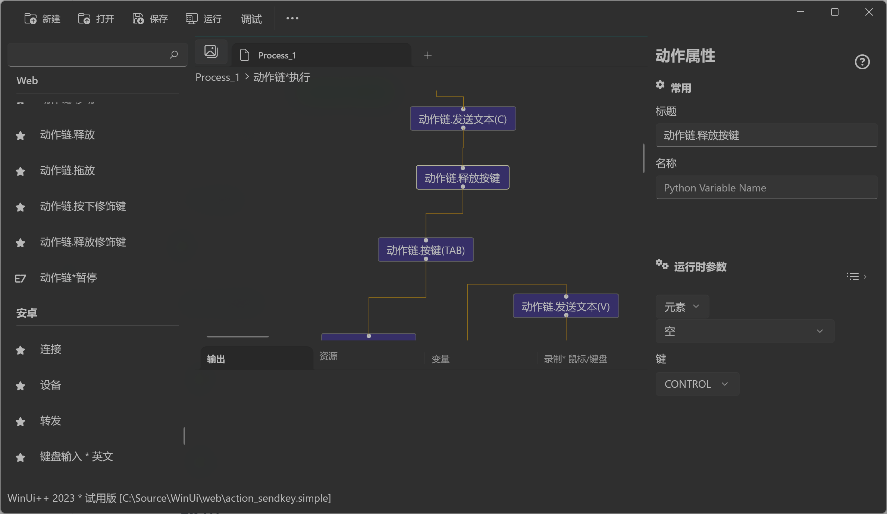
Task: Click the 调试 (Debug) toolbar icon
Action: click(x=251, y=19)
